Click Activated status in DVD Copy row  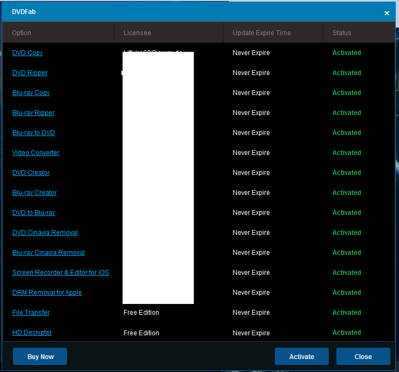pyautogui.click(x=347, y=53)
